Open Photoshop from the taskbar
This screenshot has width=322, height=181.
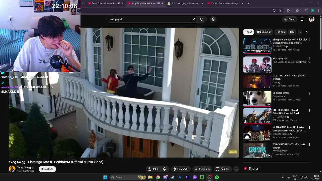point(180,177)
